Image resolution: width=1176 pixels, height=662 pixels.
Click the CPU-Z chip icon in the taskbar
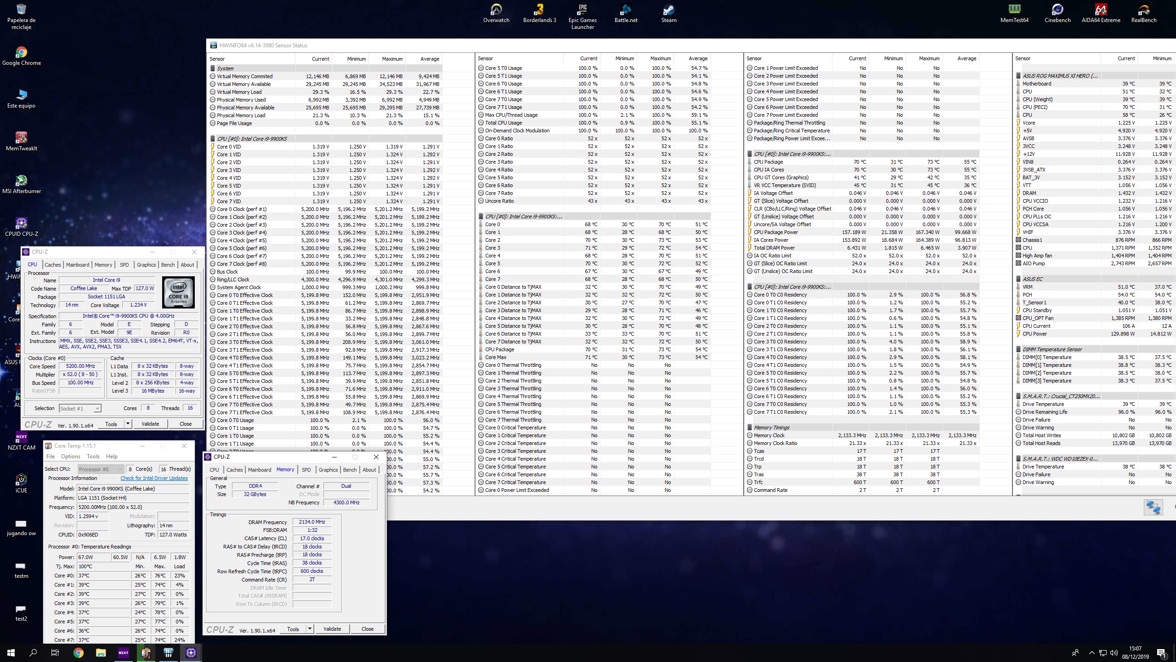[191, 652]
